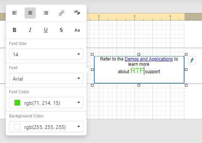The height and width of the screenshot is (143, 202).
Task: Open the expression editor f button
Action: [x=192, y=60]
